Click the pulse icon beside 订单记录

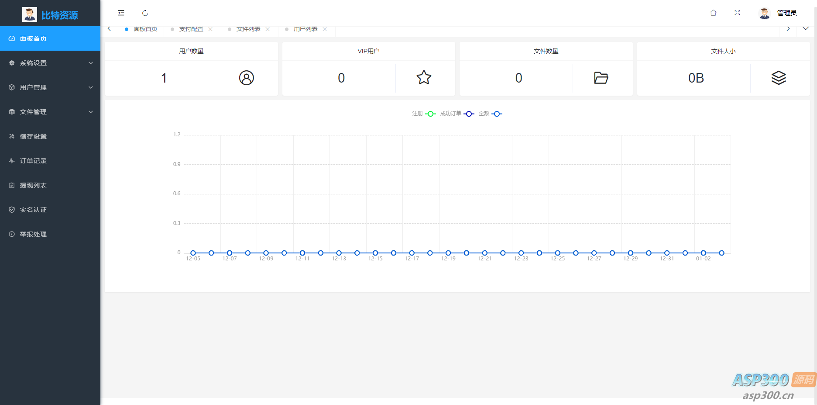pos(12,161)
